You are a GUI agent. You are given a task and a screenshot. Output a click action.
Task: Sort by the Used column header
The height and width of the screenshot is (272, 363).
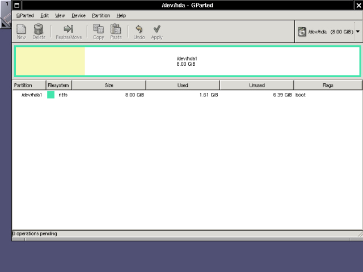coord(183,86)
